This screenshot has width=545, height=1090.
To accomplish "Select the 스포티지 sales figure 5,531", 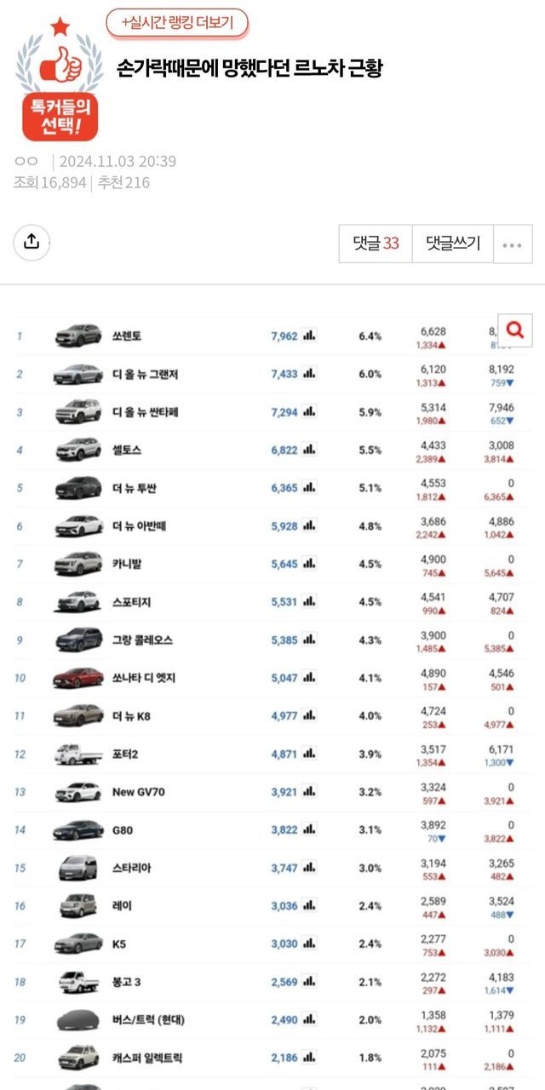I will coord(284,602).
